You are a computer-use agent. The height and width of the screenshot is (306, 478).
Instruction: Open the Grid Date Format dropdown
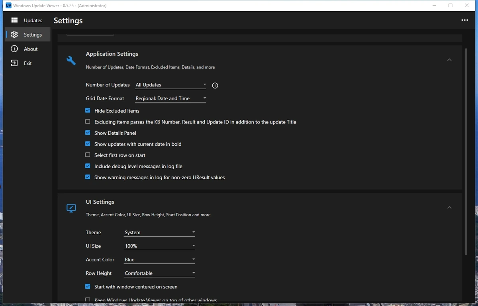pyautogui.click(x=170, y=98)
